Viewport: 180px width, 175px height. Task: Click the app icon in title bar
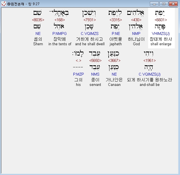[3, 4]
